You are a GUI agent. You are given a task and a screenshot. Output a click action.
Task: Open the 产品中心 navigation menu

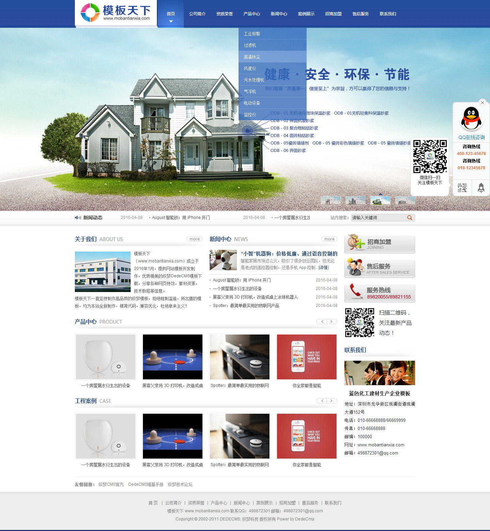point(251,14)
